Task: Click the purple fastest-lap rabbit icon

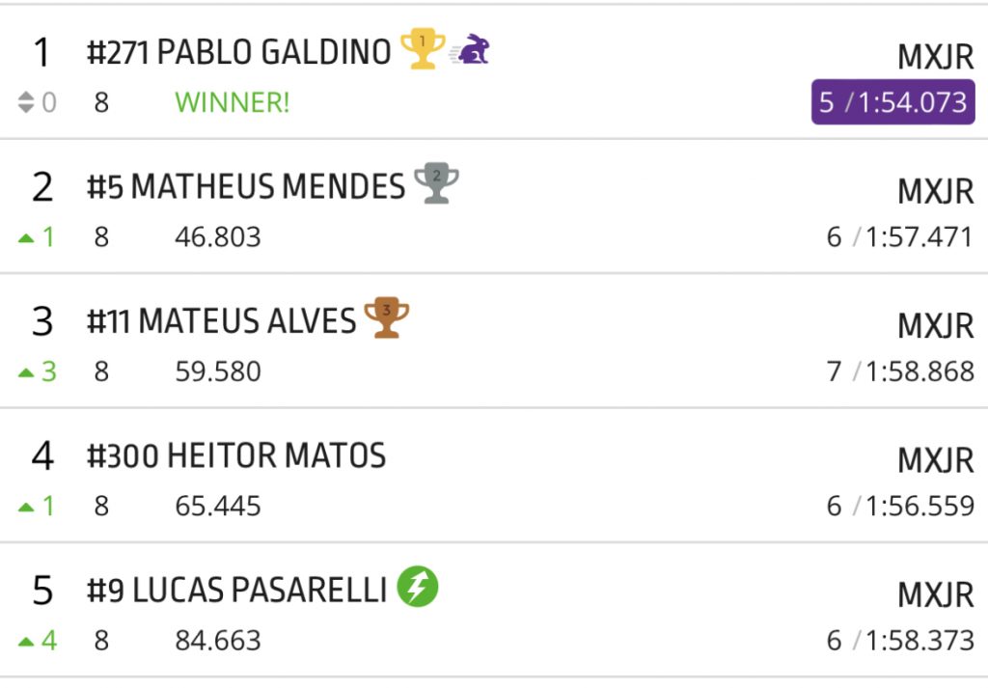Action: (472, 49)
